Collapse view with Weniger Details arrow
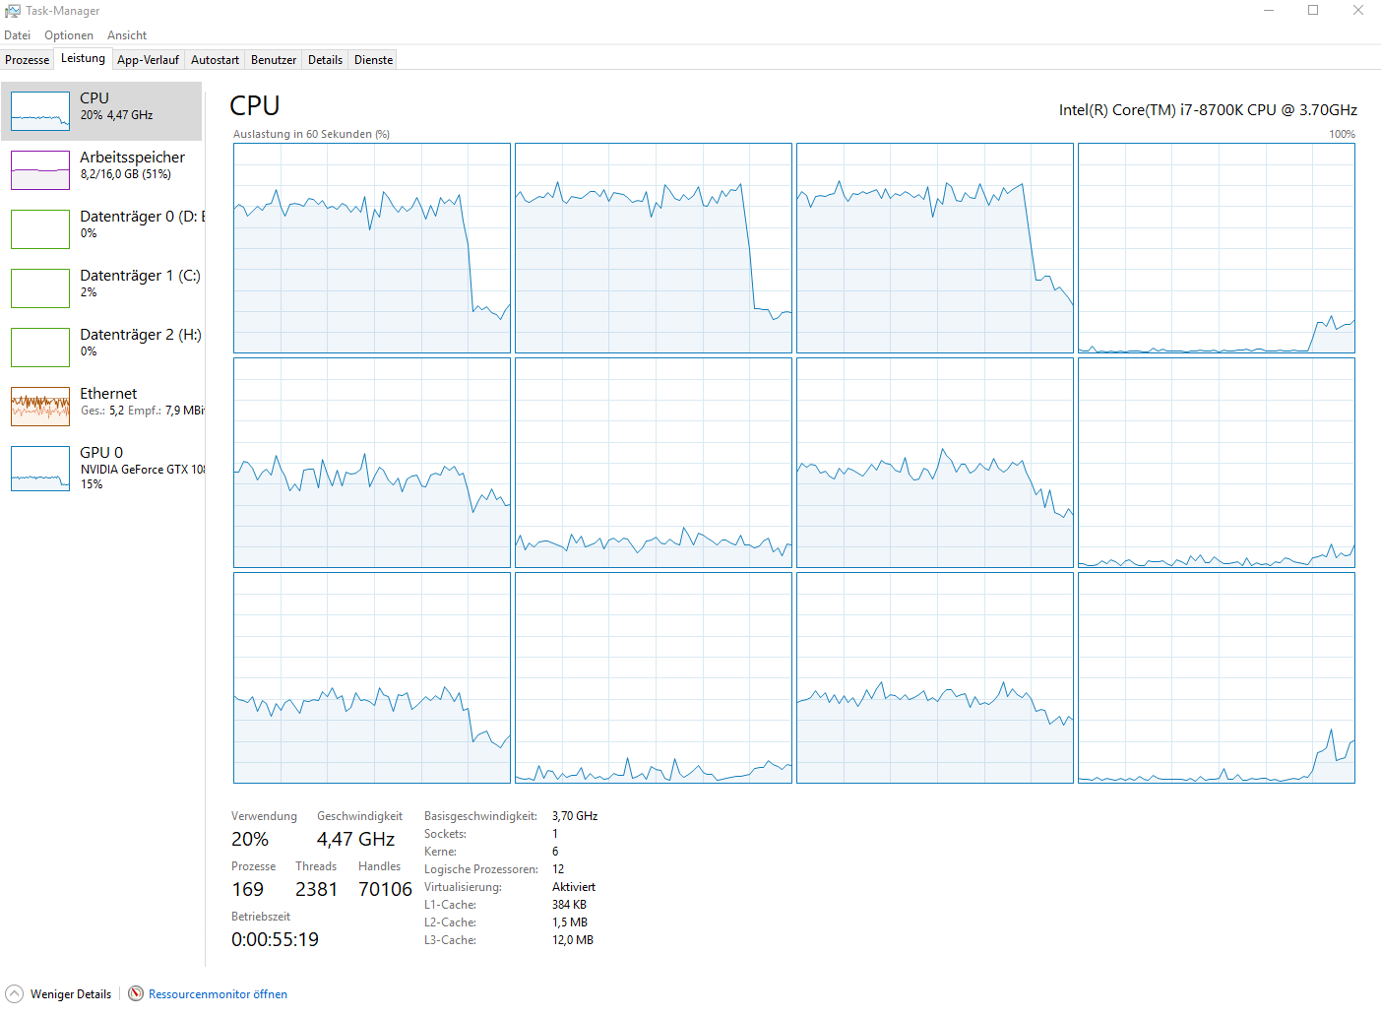This screenshot has height=1017, width=1381. tap(15, 993)
